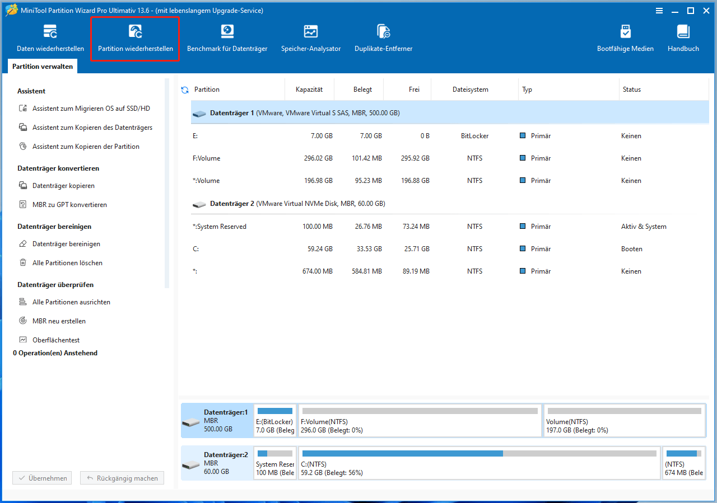Launch the Benchmark für Datenträger tool
The width and height of the screenshot is (717, 503).
point(227,37)
